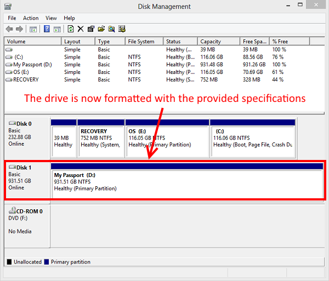Open the Help menu
Screen dimensions: 329x281
tap(69, 18)
